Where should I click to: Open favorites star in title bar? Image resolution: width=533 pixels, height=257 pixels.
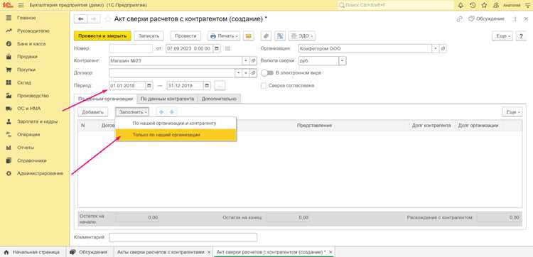pyautogui.click(x=484, y=6)
